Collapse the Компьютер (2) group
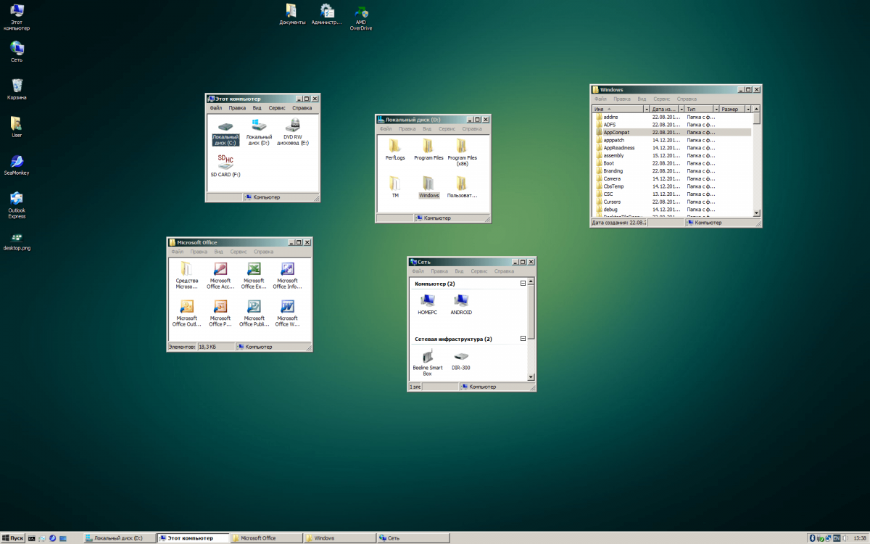This screenshot has width=870, height=544. tap(523, 284)
